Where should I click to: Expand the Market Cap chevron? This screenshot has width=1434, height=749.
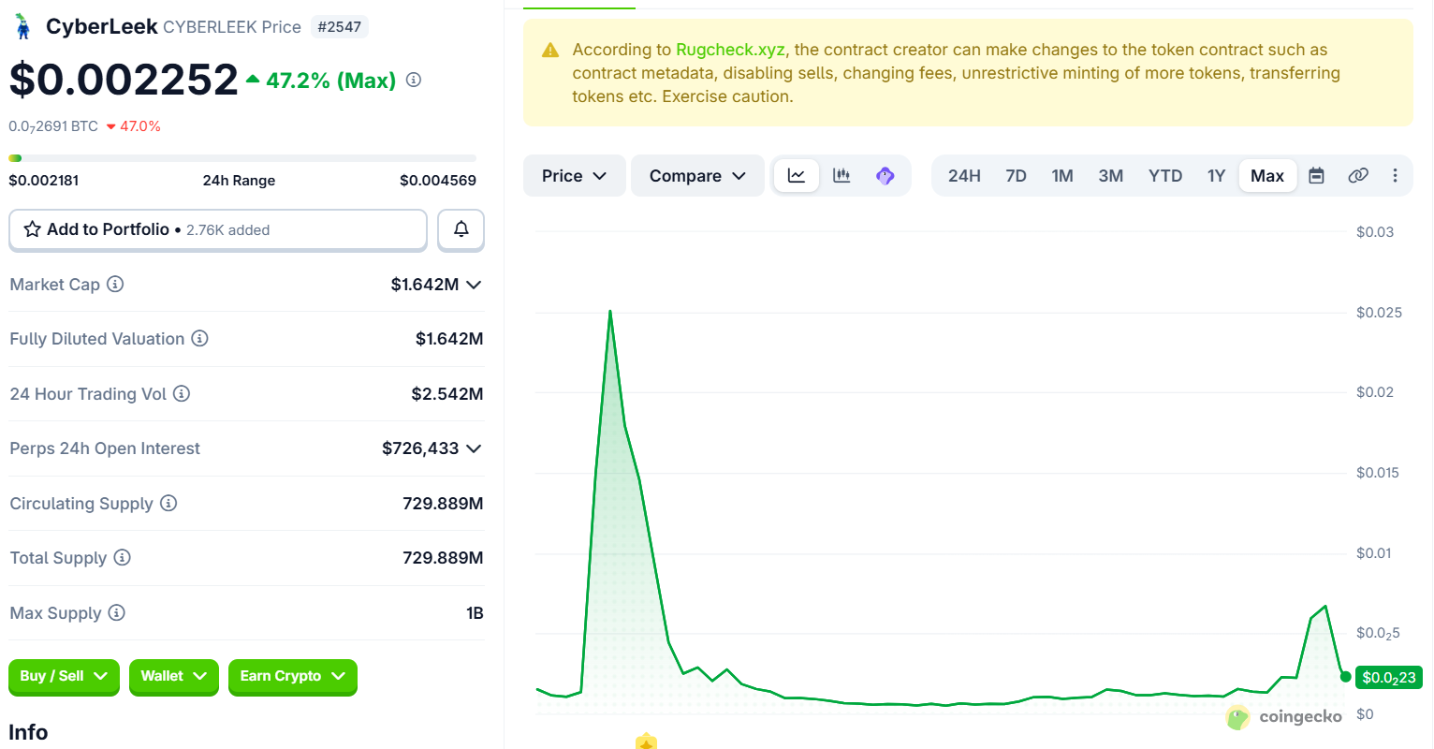[x=474, y=285]
